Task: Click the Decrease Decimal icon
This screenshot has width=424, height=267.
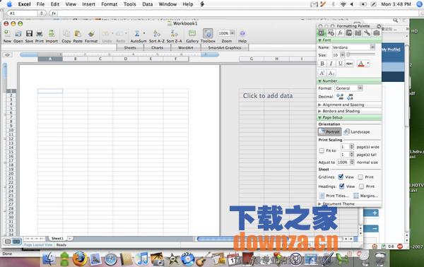Action: [350, 97]
